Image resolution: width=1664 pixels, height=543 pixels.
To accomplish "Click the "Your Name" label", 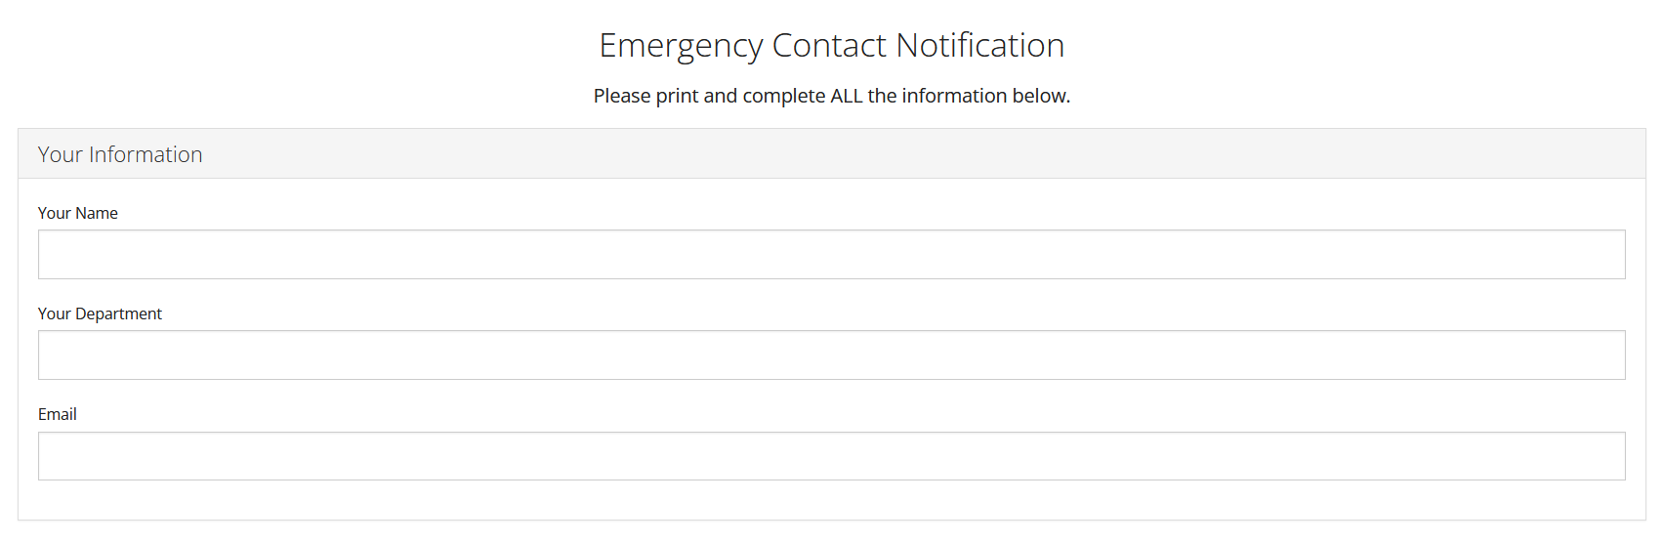I will (x=78, y=213).
